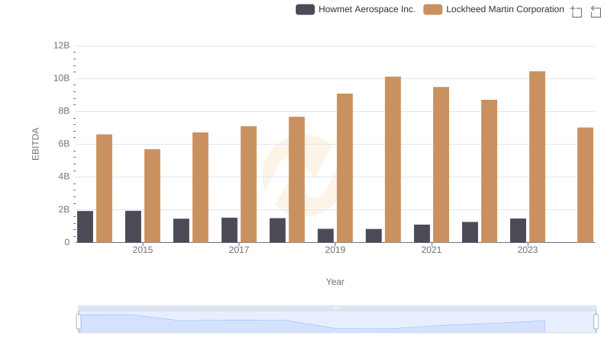Click the data zoom preview area
Screen dimensions: 610x351
click(337, 322)
